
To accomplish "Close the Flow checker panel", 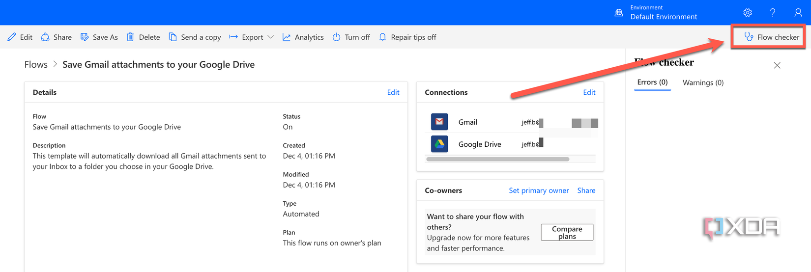I will click(x=777, y=65).
